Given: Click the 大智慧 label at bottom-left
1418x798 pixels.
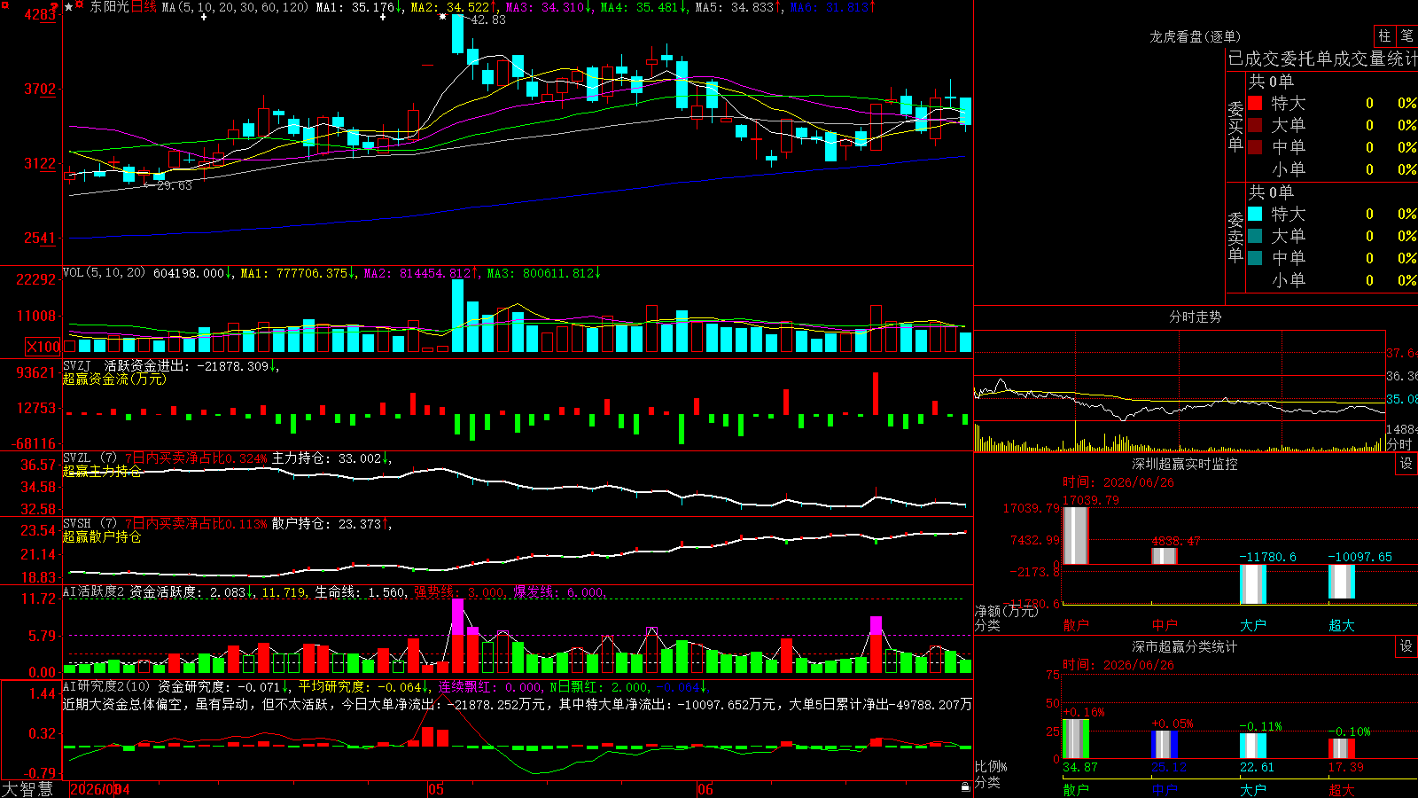Looking at the screenshot, I should tap(27, 789).
